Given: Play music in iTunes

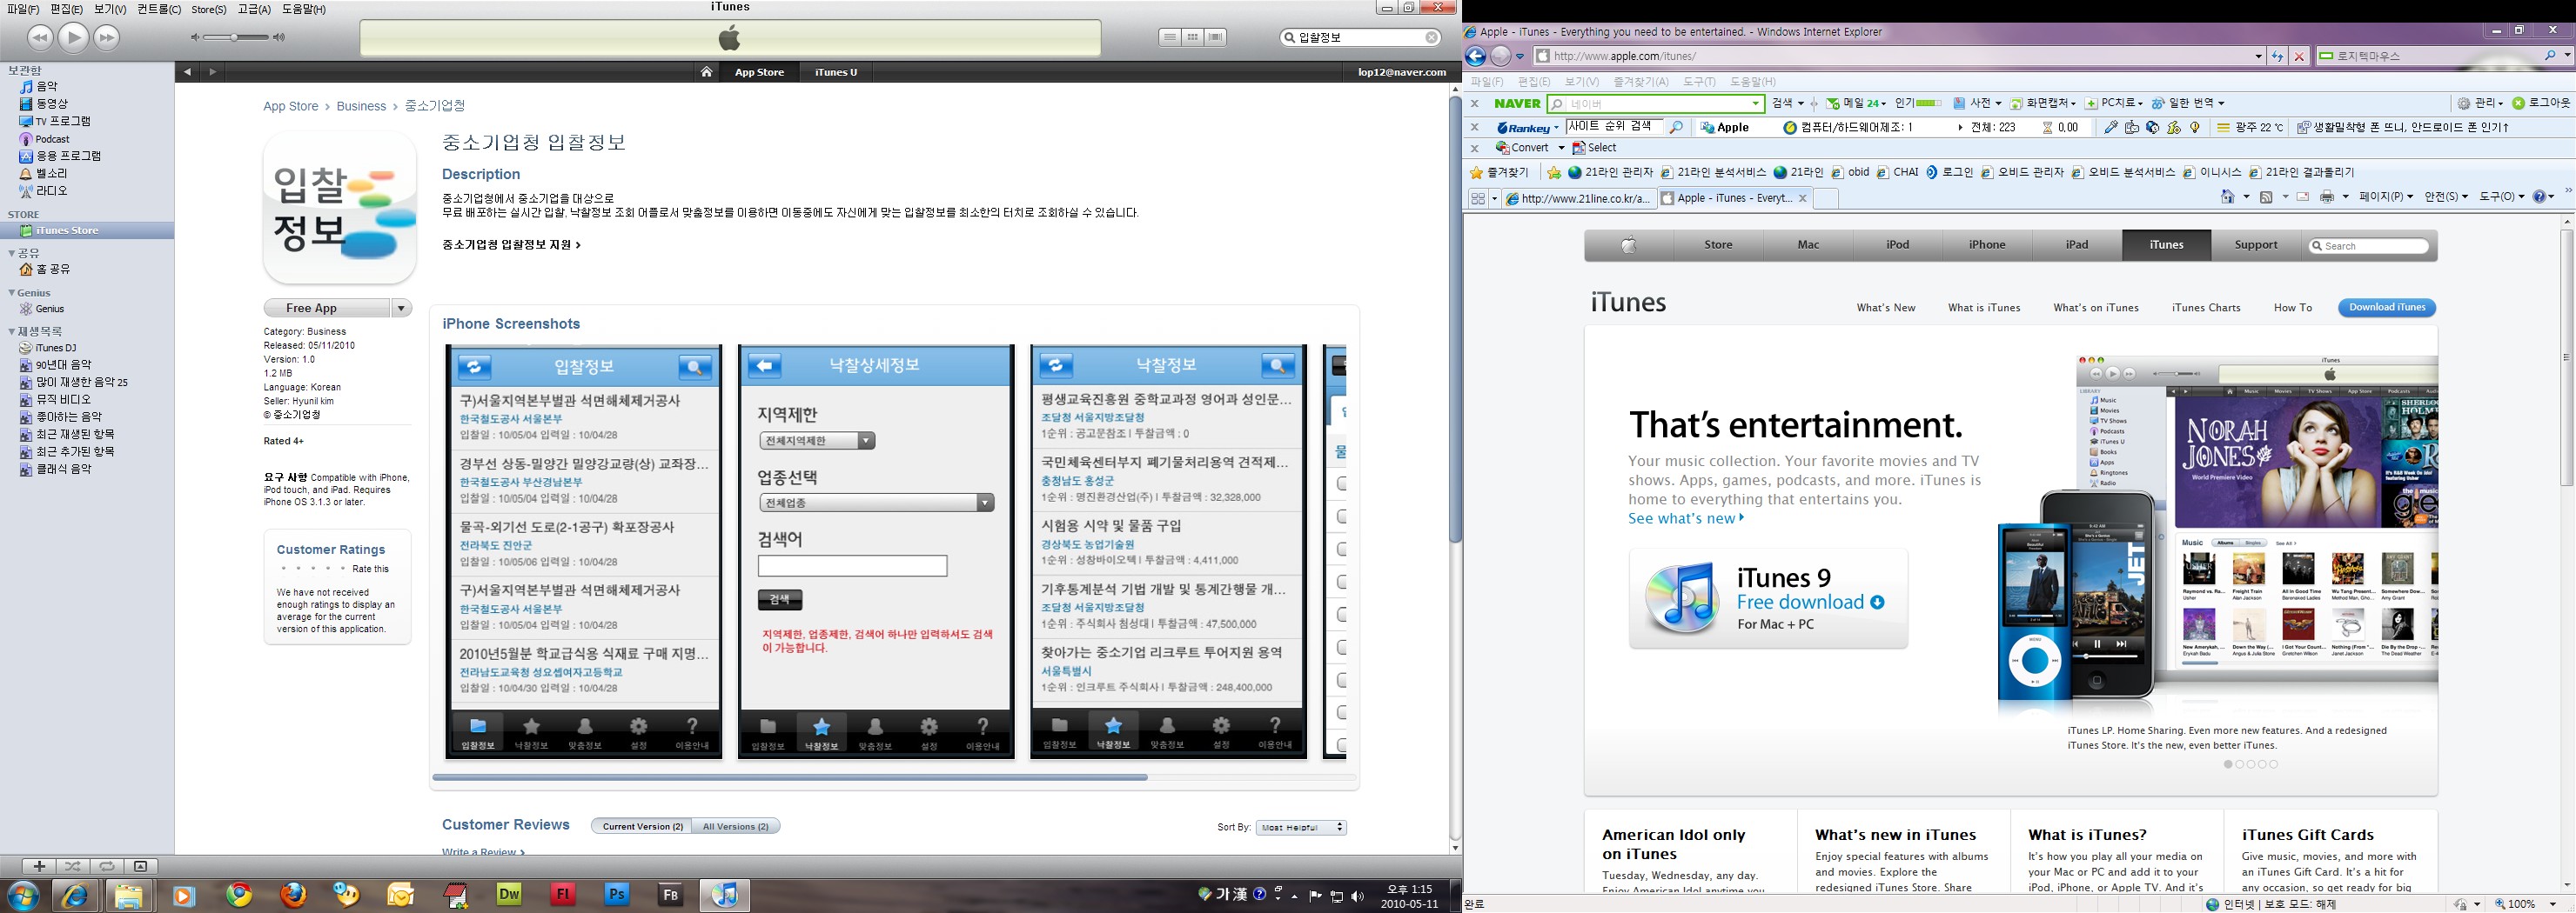Looking at the screenshot, I should pos(73,38).
